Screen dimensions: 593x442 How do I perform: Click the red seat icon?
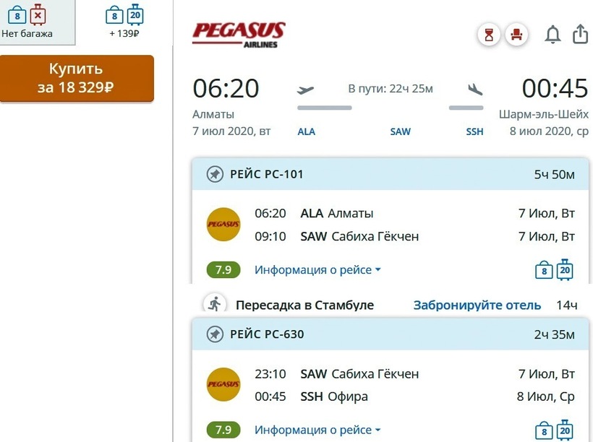click(x=516, y=35)
